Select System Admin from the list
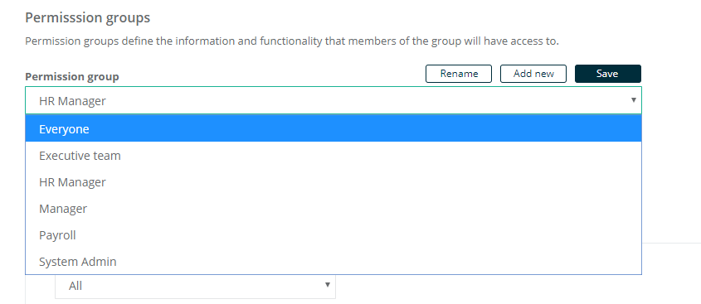 point(333,262)
